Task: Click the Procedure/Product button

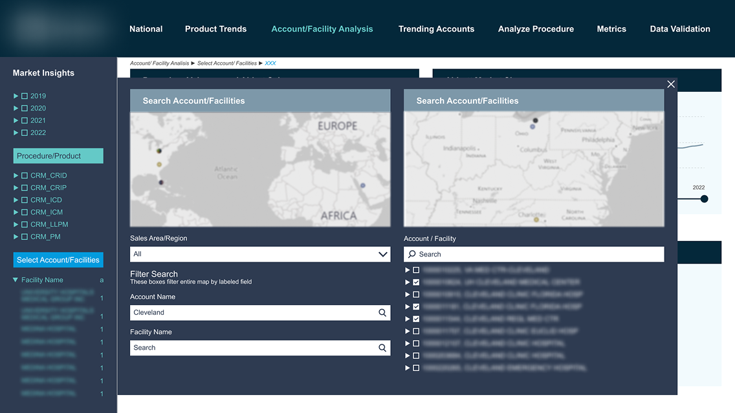Action: [58, 156]
